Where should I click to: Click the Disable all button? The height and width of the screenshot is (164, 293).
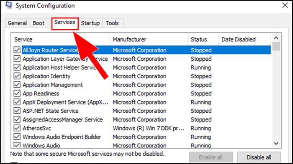click(259, 157)
